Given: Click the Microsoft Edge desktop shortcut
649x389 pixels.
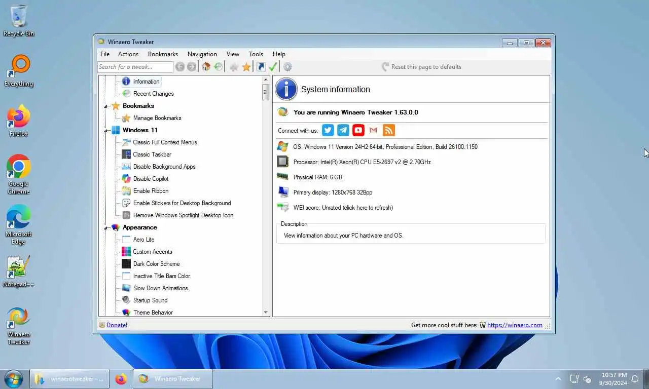Looking at the screenshot, I should 19,217.
